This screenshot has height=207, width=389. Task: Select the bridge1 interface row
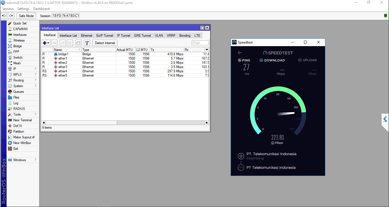pos(125,54)
